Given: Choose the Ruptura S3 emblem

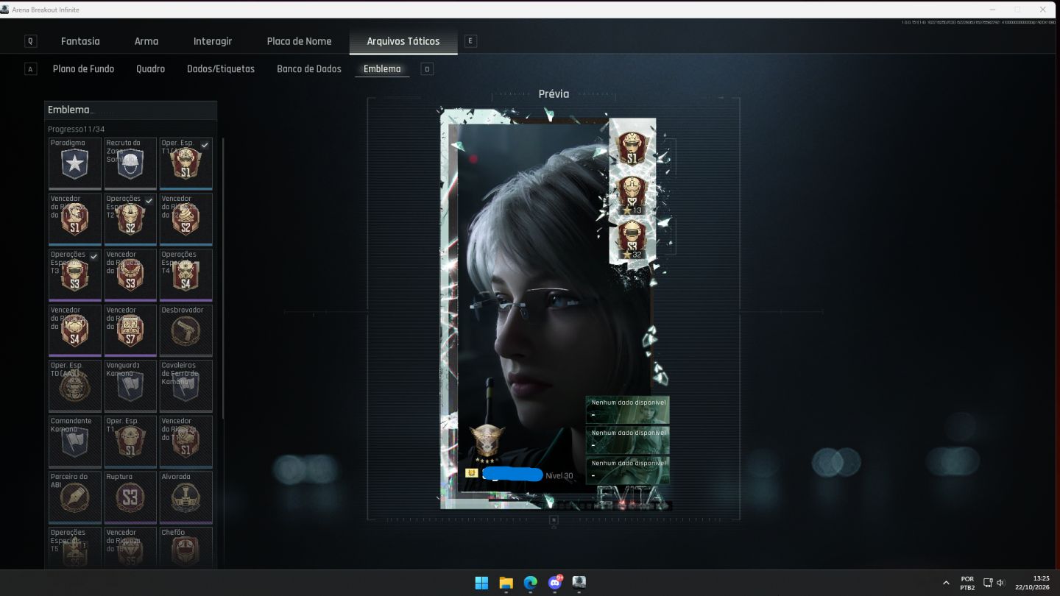Looking at the screenshot, I should click(x=130, y=497).
